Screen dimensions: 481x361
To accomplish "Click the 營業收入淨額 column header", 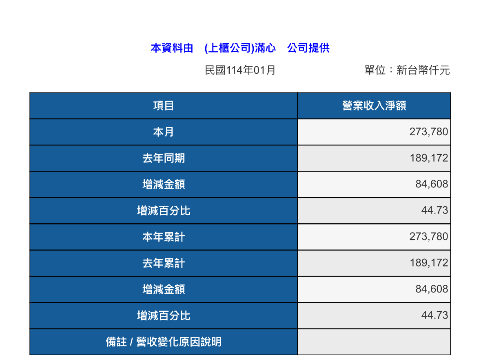I will click(x=374, y=106).
